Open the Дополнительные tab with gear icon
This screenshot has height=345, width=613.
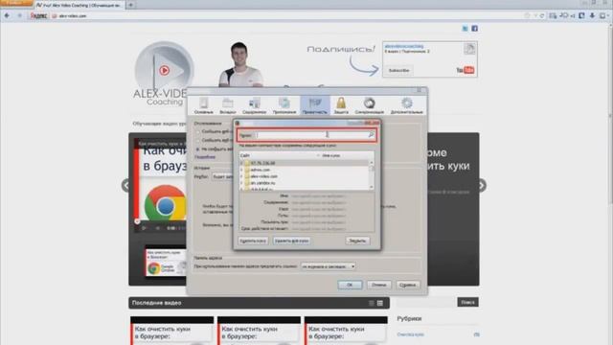406,105
